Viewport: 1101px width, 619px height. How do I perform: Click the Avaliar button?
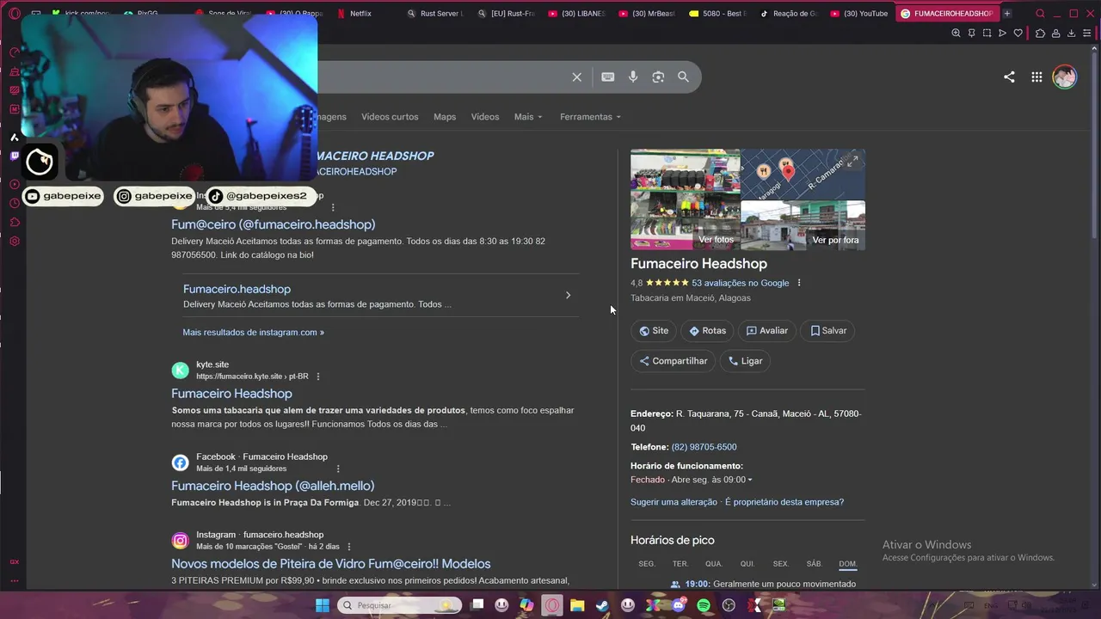(766, 330)
